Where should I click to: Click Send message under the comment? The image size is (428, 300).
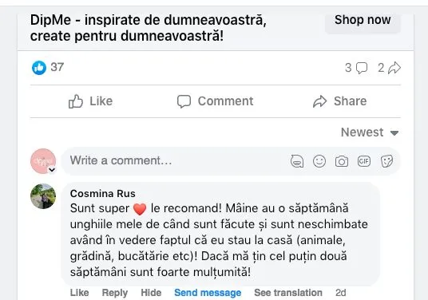(208, 293)
